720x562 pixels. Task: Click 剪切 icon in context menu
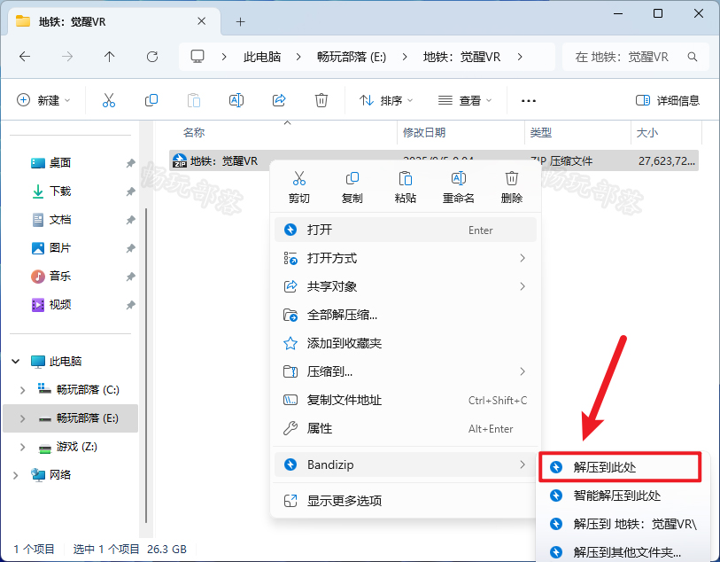299,178
